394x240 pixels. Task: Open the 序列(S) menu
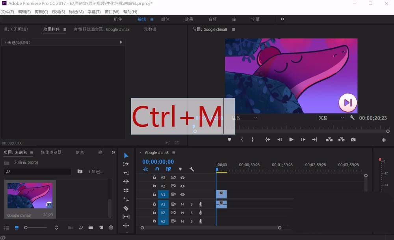(58, 12)
